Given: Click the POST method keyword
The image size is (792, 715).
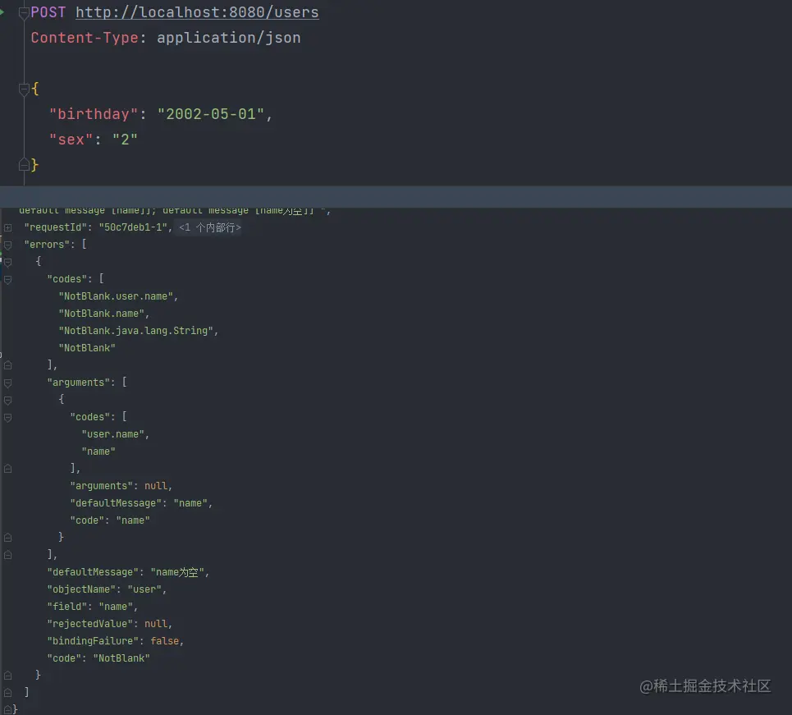Looking at the screenshot, I should pos(48,12).
